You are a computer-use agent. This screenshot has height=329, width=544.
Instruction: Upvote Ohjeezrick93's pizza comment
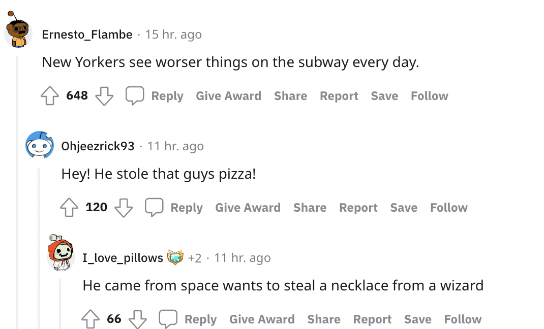[x=69, y=208]
